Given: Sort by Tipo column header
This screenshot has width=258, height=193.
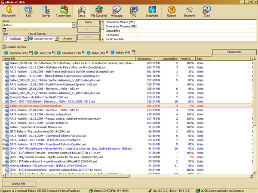Looking at the screenshot, I should click(223, 59).
